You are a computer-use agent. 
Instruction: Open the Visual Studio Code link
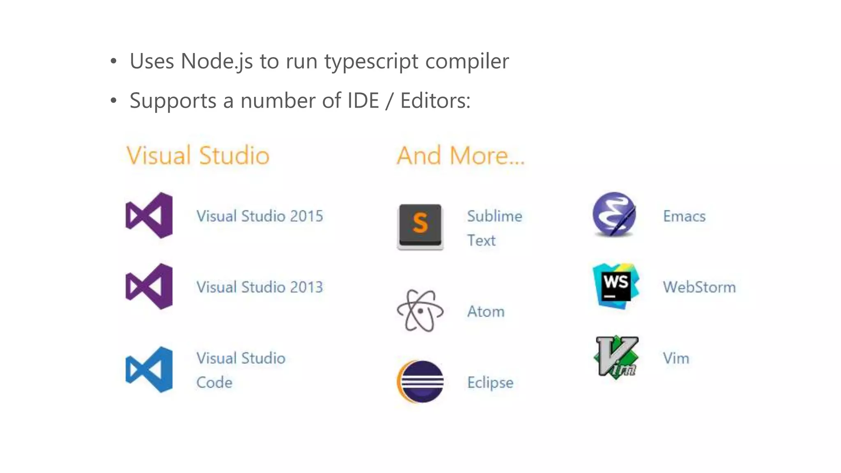241,370
